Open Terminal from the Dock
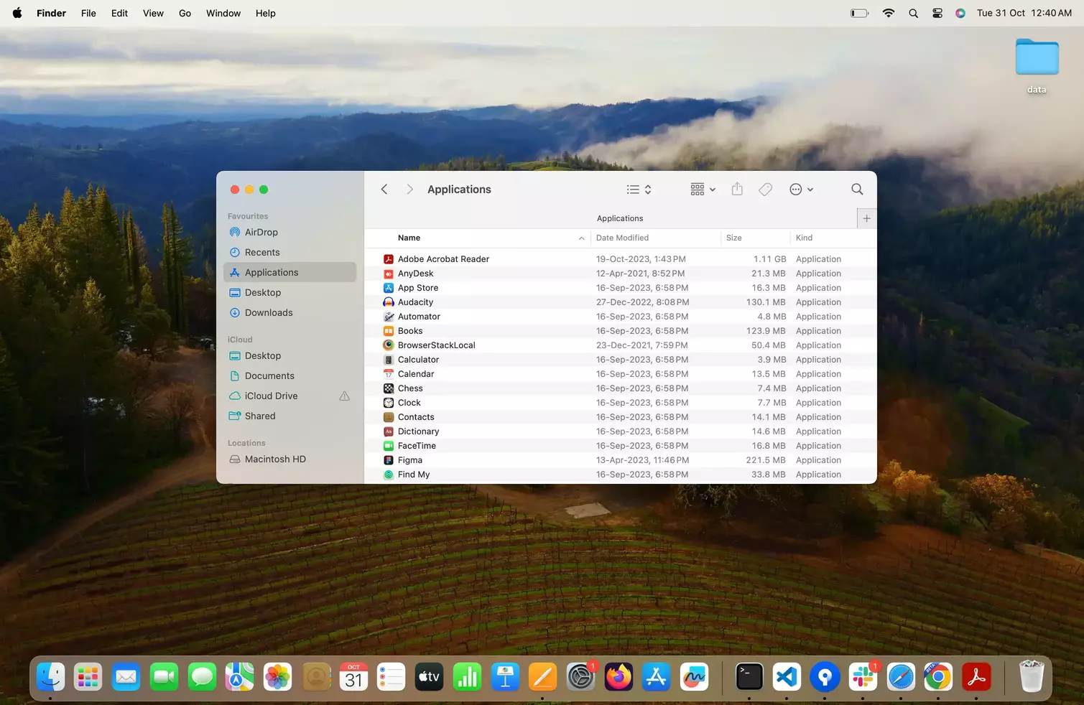Viewport: 1084px width, 705px height. coord(749,677)
